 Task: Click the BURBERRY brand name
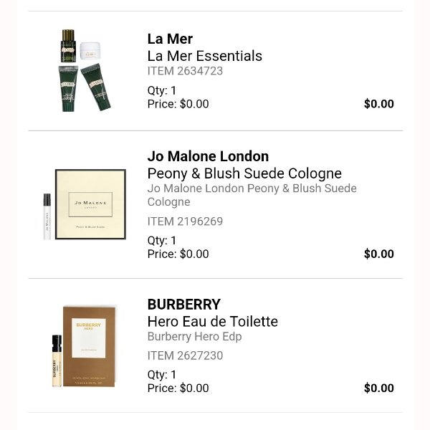coord(183,304)
